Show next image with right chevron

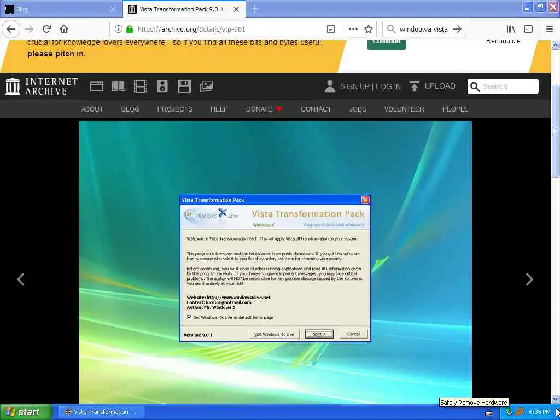tap(529, 279)
